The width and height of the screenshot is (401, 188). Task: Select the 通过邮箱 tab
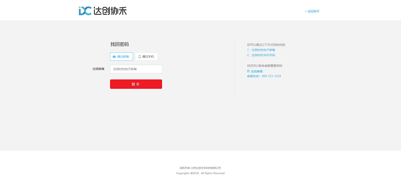[x=122, y=57]
